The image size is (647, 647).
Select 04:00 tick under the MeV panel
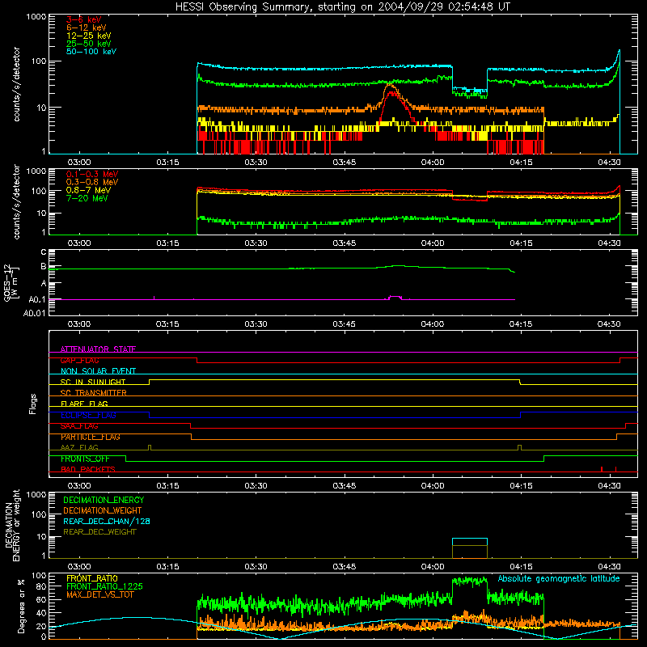pyautogui.click(x=433, y=243)
